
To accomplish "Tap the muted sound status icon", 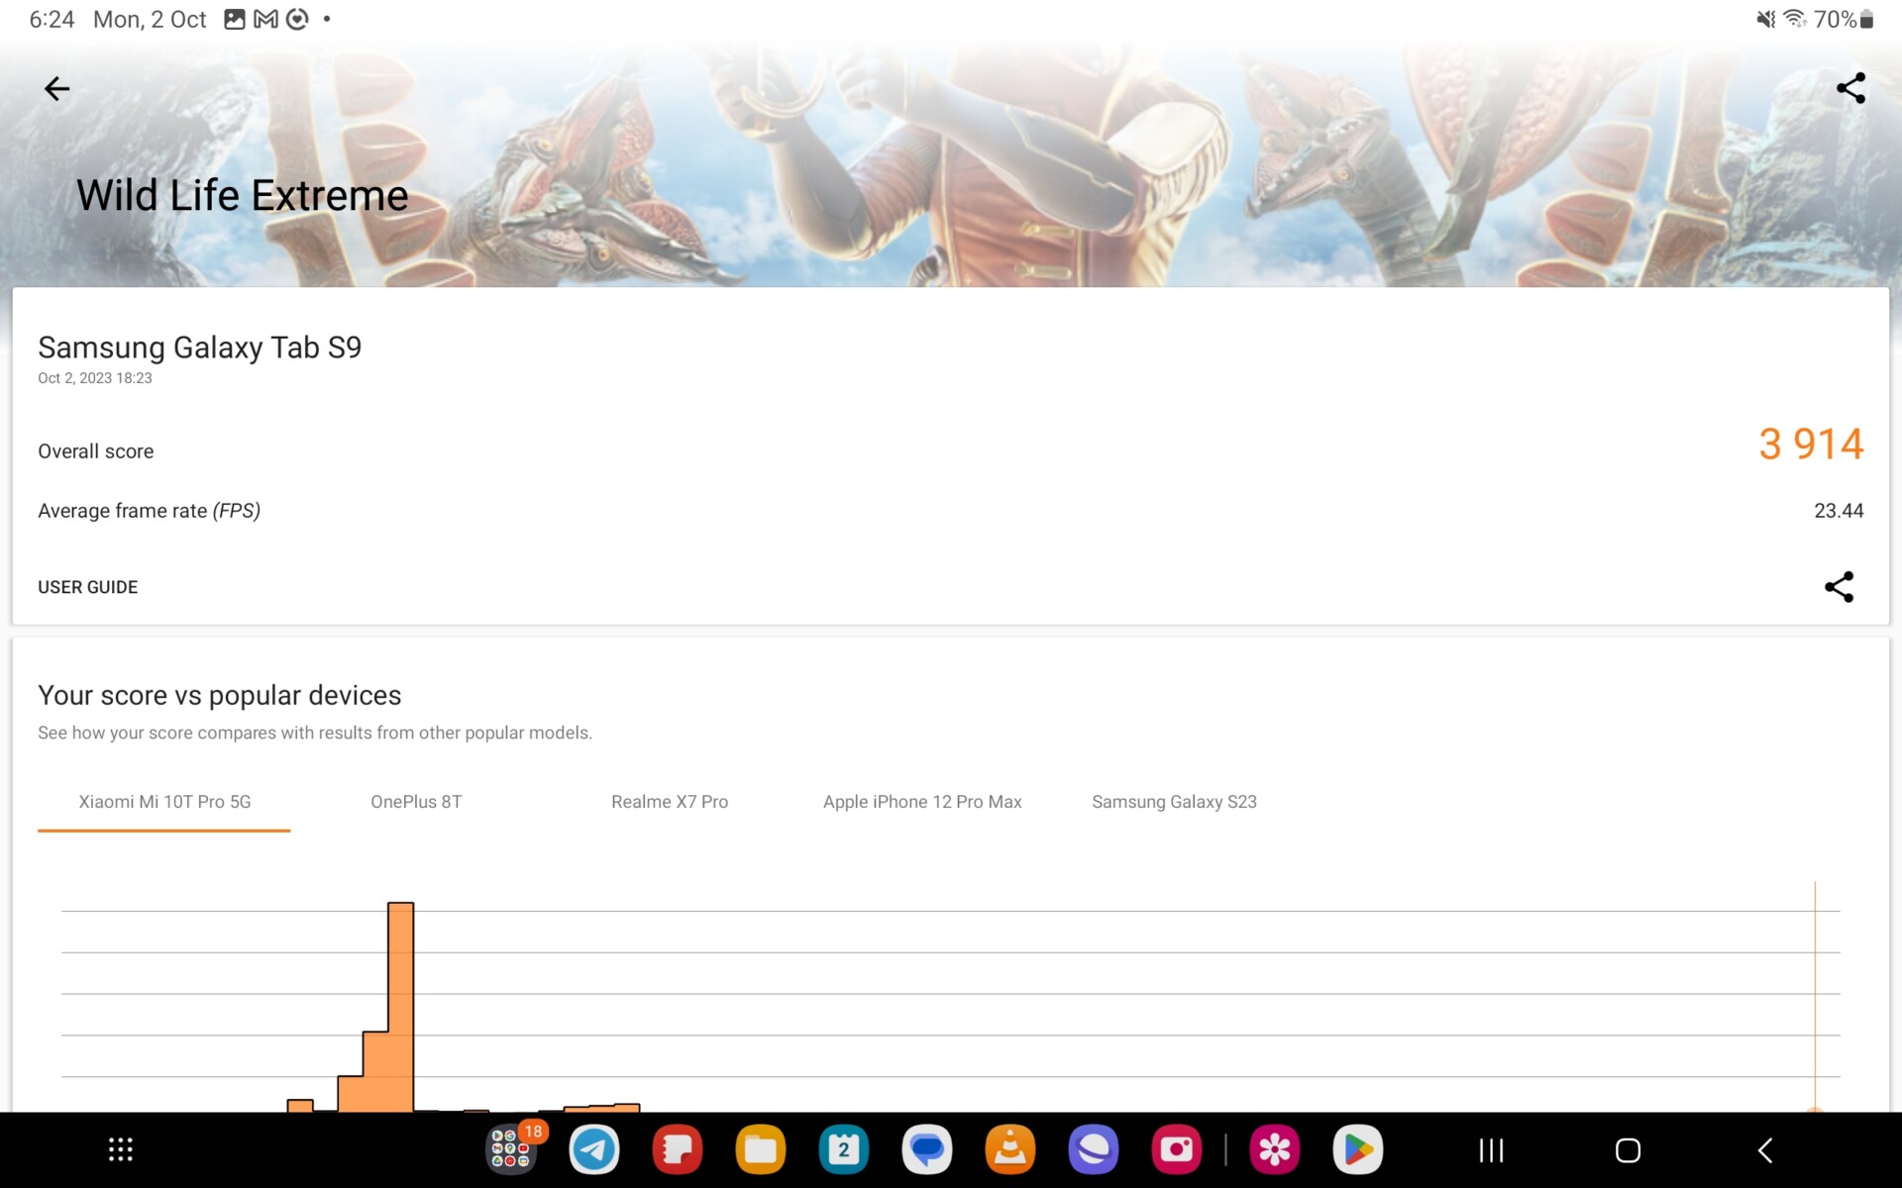I will 1765,19.
